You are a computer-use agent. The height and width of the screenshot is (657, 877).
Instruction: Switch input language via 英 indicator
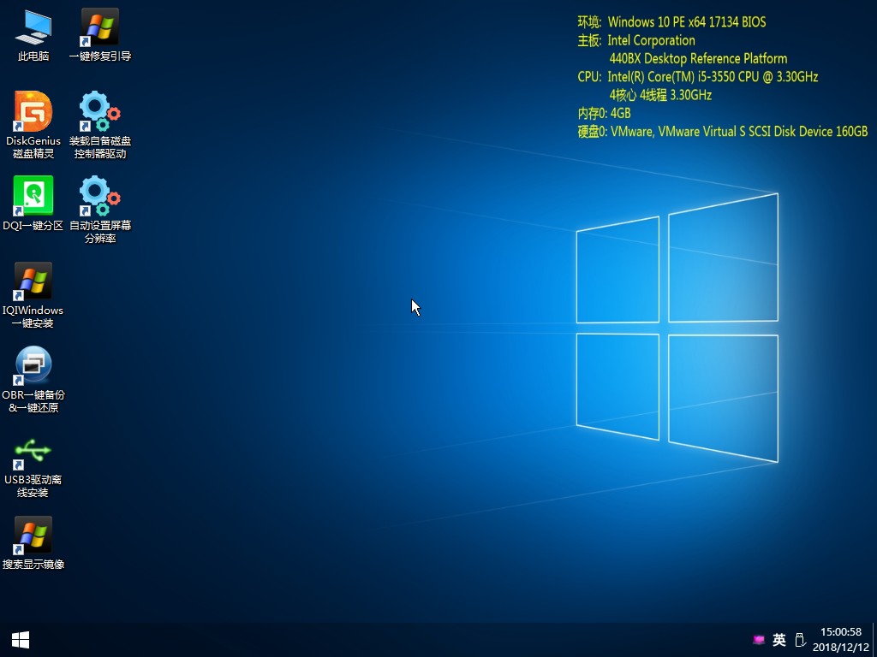click(779, 640)
